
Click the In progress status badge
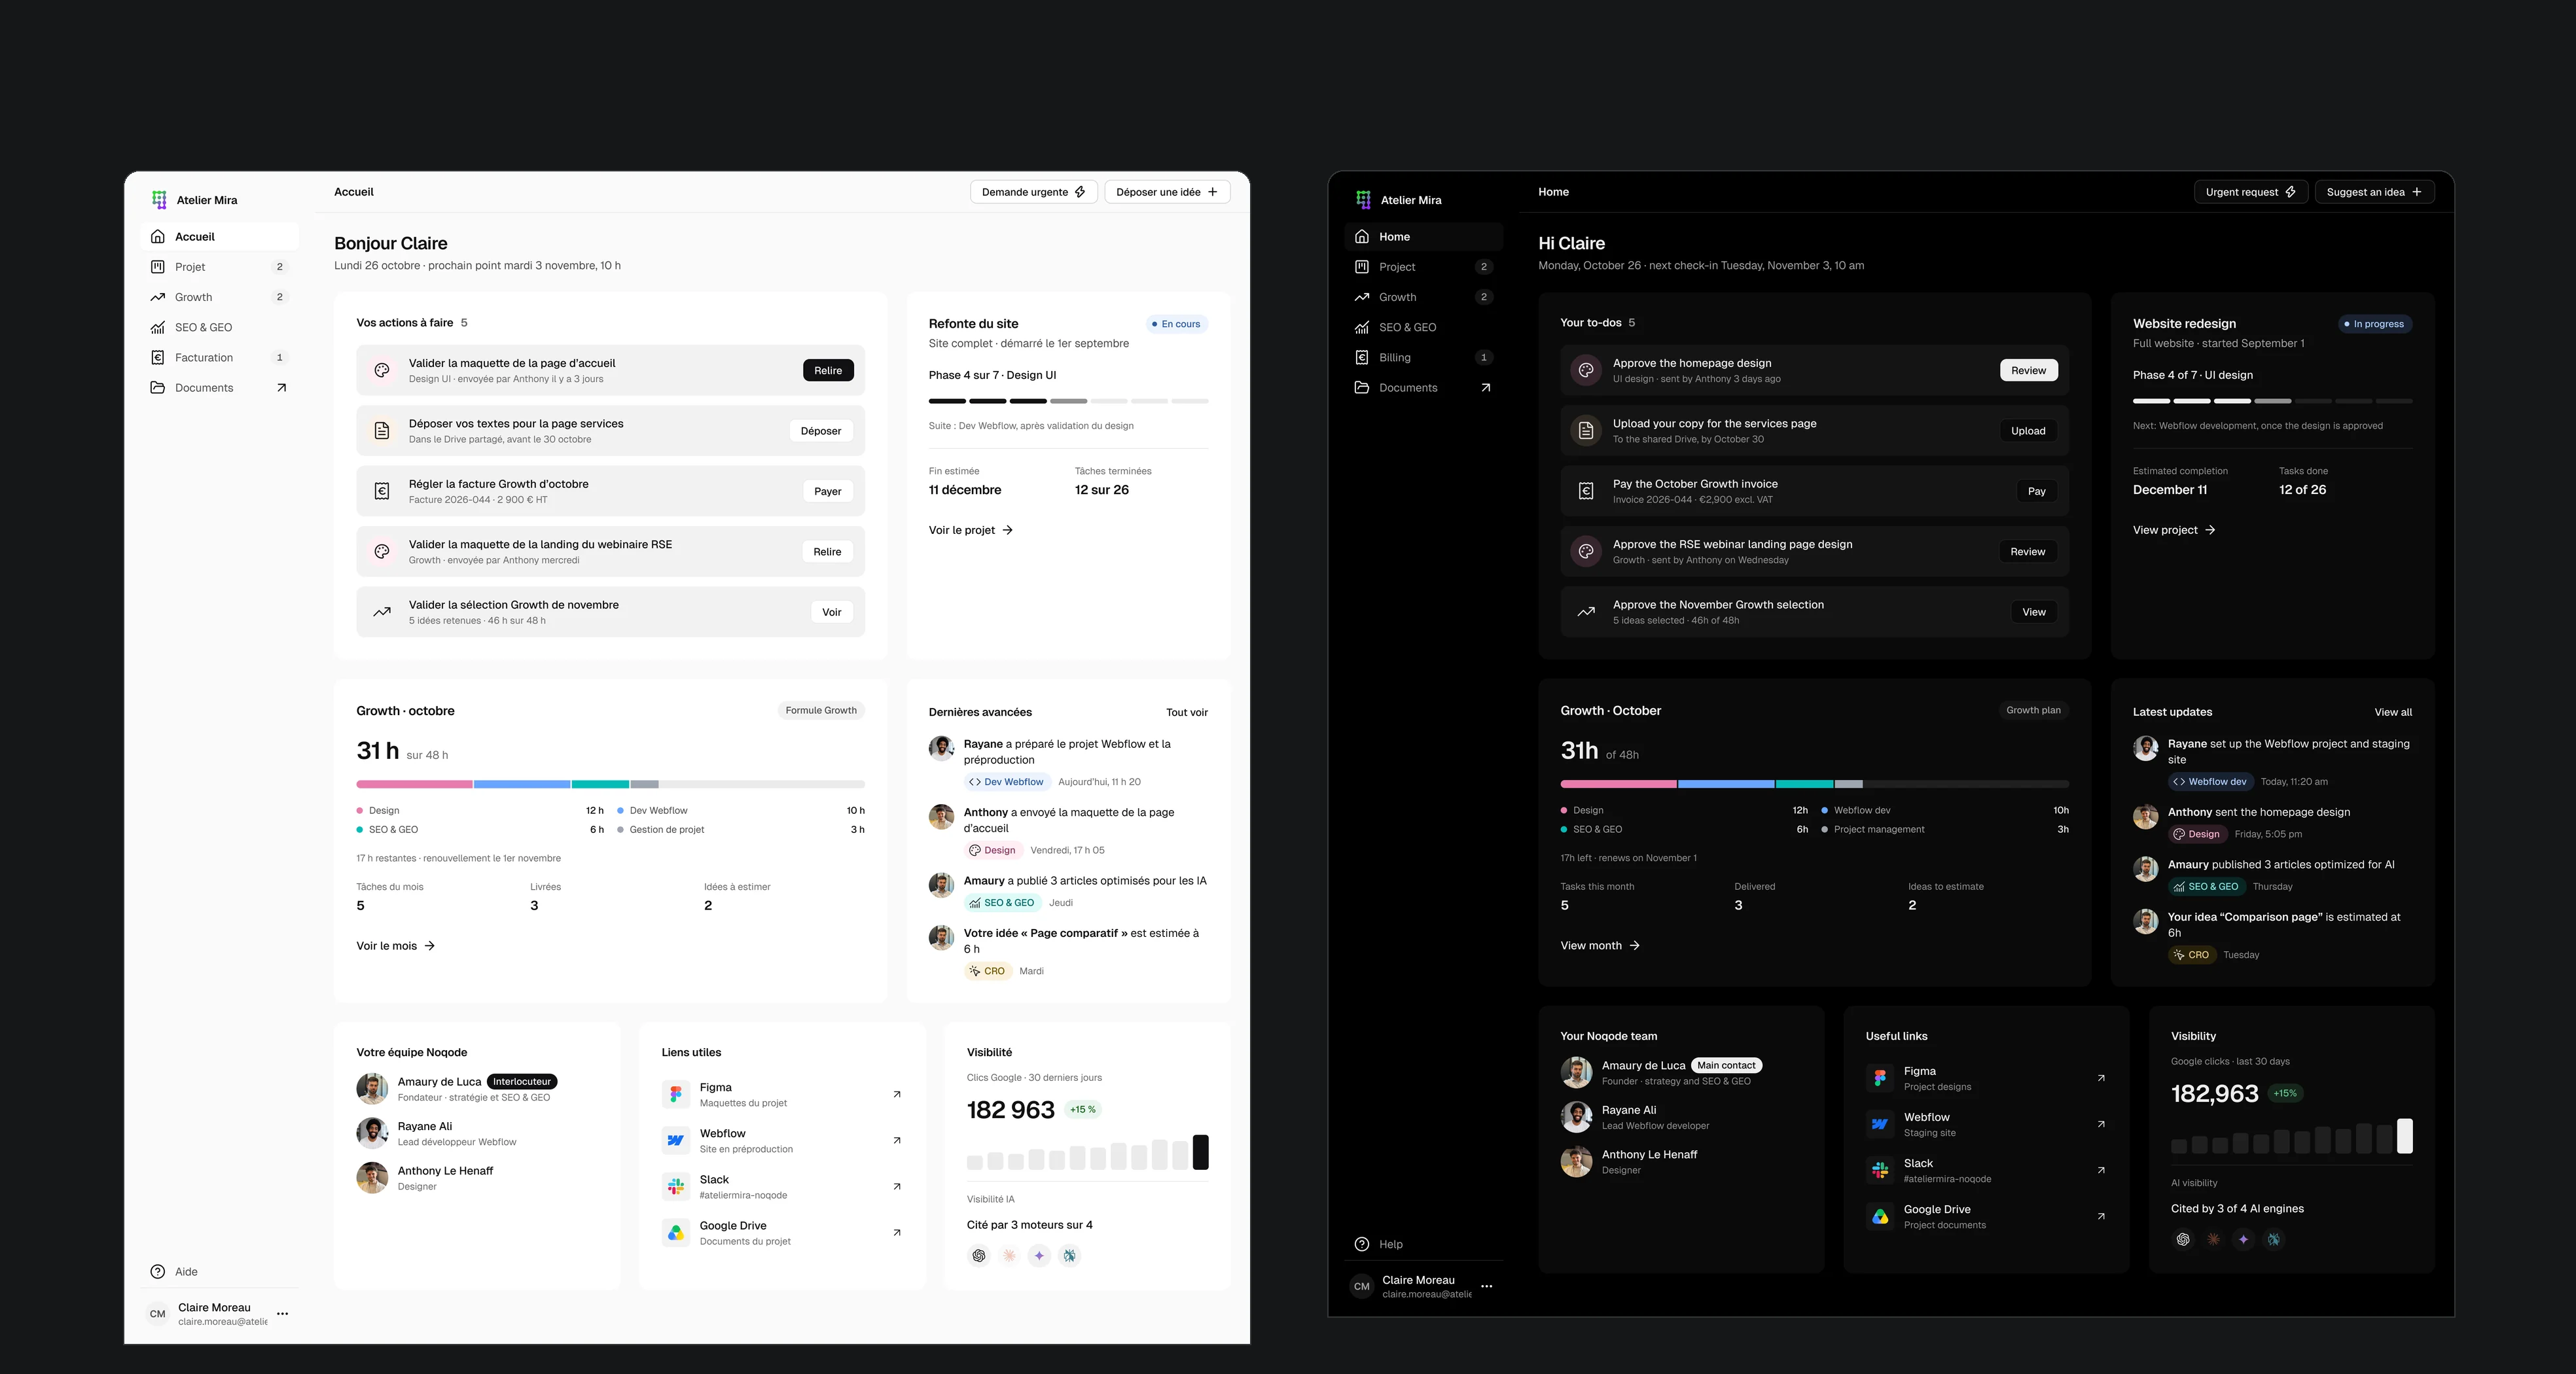(x=2375, y=324)
